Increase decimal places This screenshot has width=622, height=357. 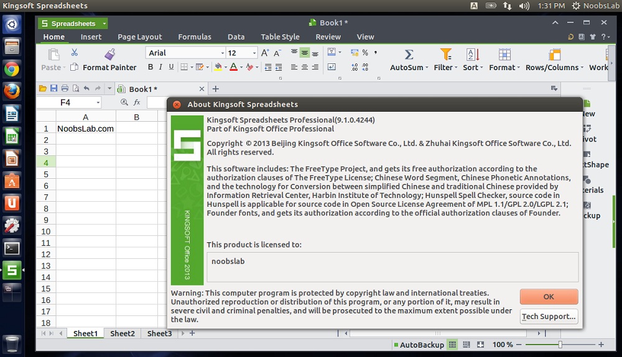coord(355,67)
